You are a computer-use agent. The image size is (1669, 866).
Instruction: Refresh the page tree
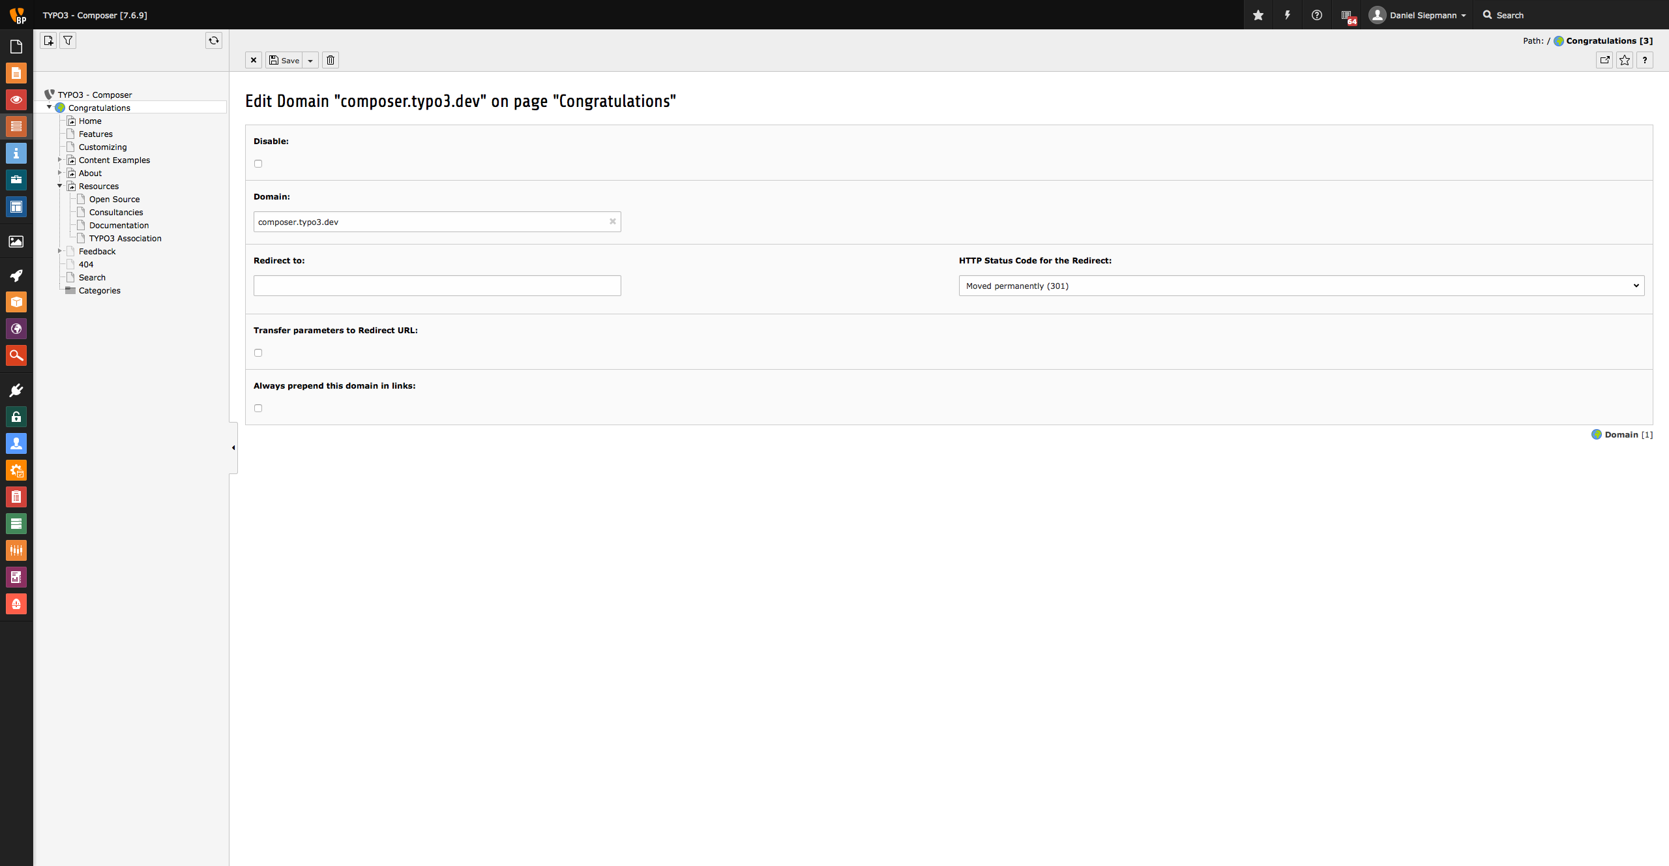pos(214,40)
